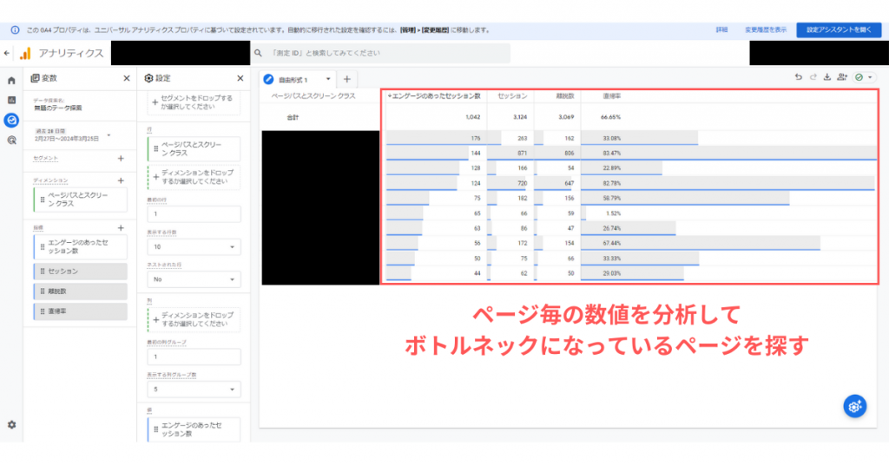Screen dimensions: 889x465
Task: Open 表示する行数 dropdown showing 10
Action: [x=194, y=247]
